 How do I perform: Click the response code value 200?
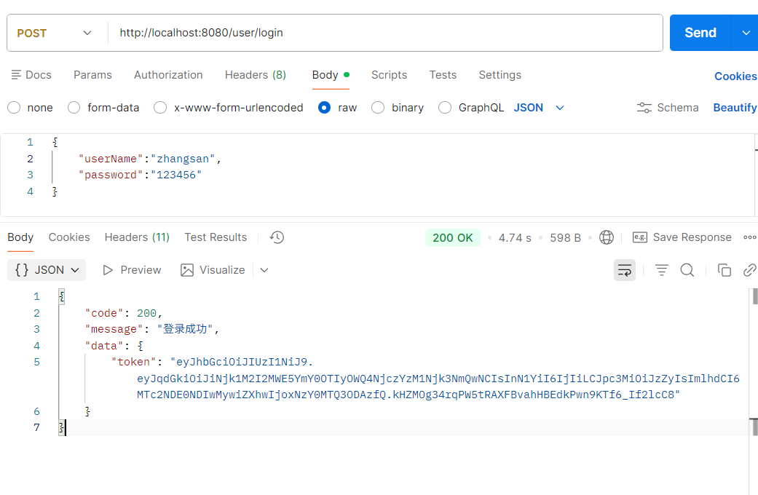(146, 313)
